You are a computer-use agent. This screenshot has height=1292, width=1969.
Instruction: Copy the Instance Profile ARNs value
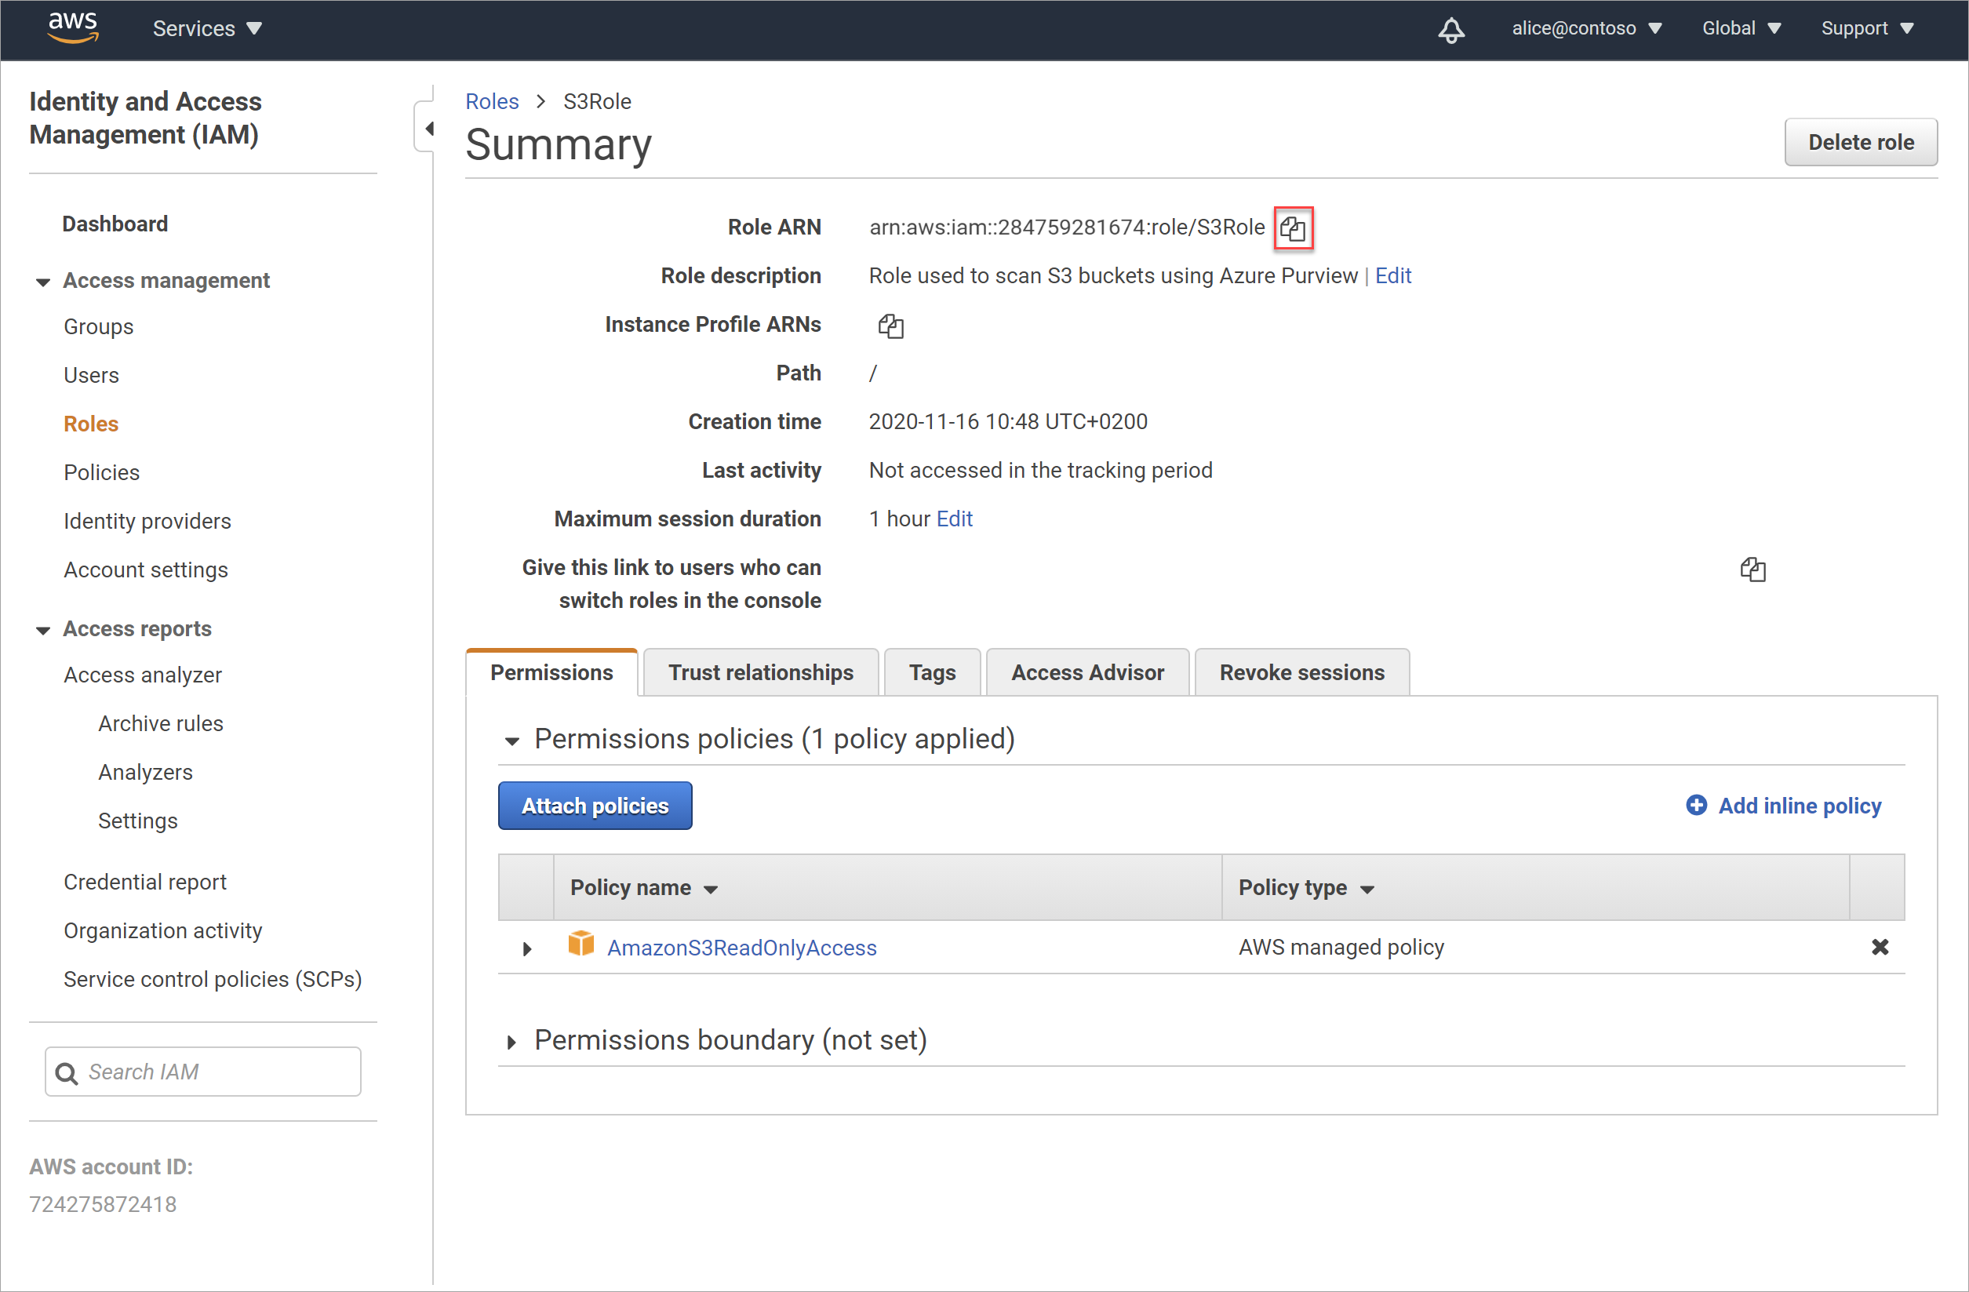coord(890,326)
